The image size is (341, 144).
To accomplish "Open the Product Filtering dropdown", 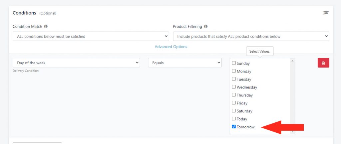I will click(x=251, y=36).
